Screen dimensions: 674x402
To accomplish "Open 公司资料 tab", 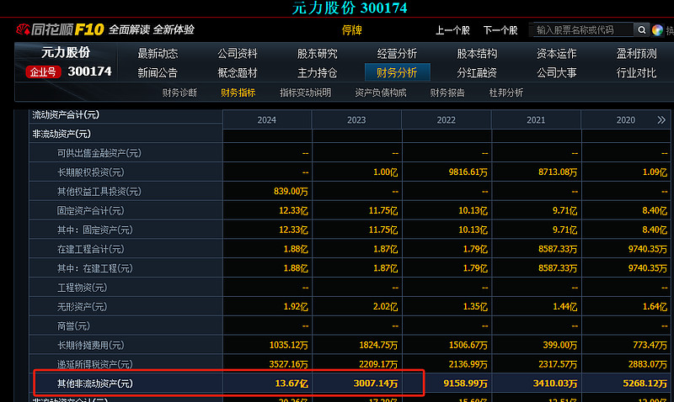I will click(238, 54).
